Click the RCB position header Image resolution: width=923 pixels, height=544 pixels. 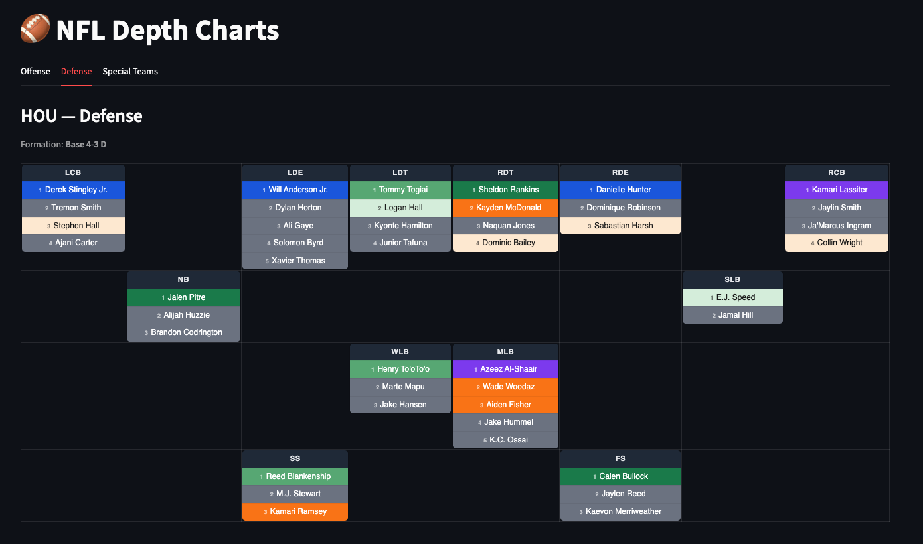[x=837, y=172]
